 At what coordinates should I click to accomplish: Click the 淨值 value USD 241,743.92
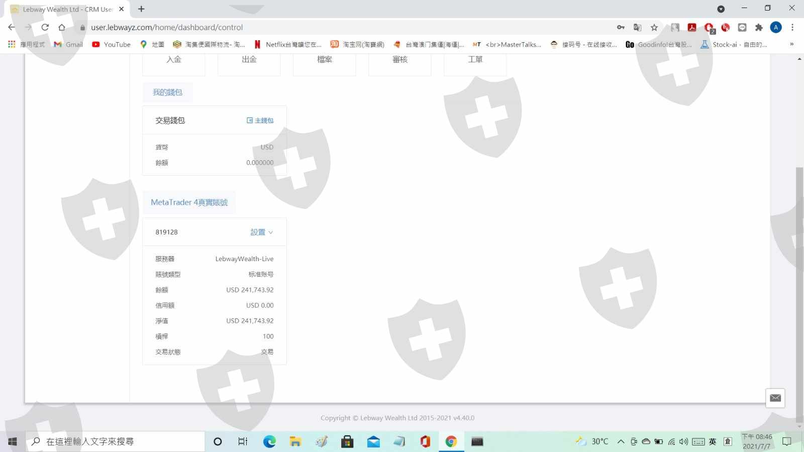point(250,321)
